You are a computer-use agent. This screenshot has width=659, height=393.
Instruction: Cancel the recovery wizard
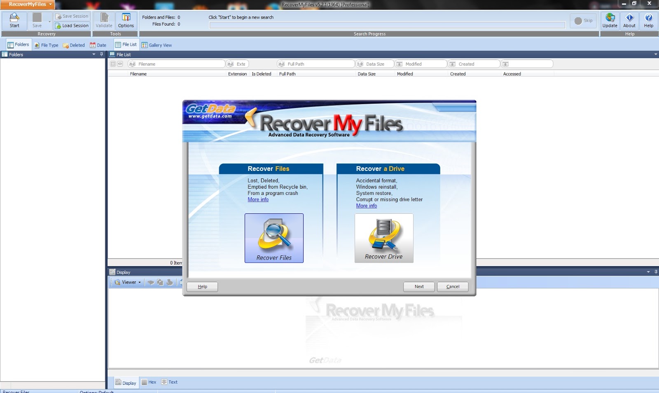[x=453, y=287]
